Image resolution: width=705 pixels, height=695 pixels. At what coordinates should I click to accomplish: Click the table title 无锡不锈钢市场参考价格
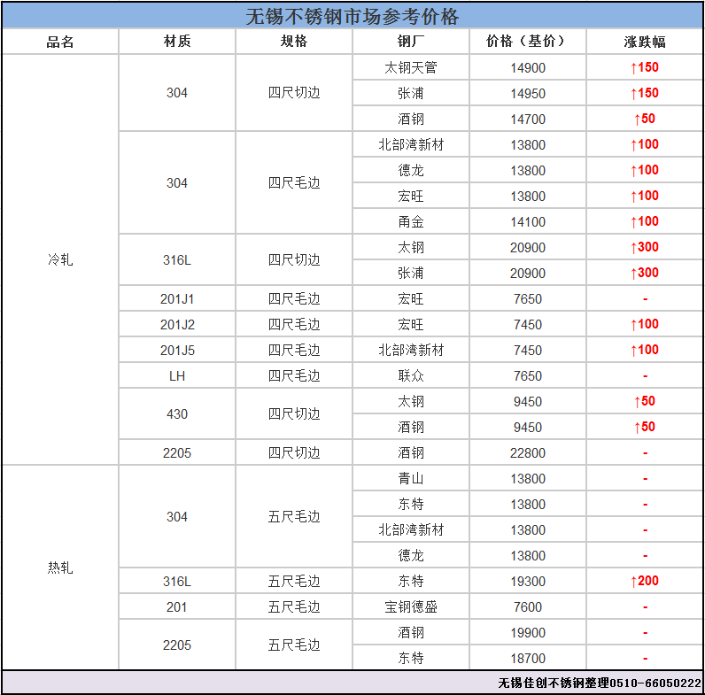coord(352,17)
